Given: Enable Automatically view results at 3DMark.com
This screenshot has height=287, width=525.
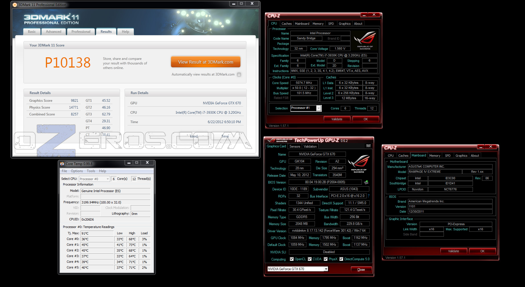Looking at the screenshot, I should [239, 74].
